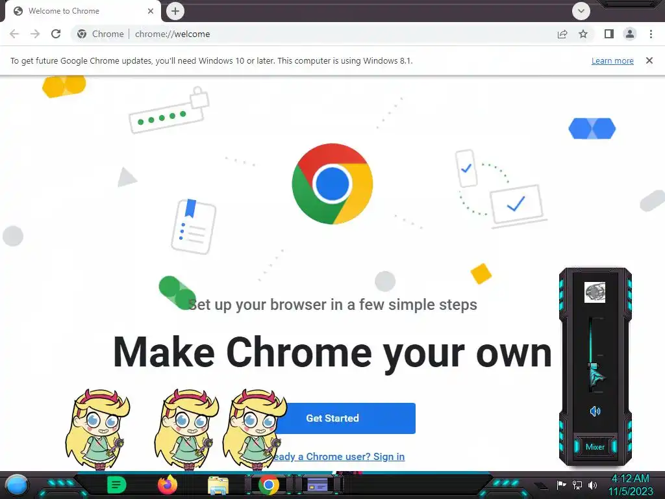Click the audio device icon in volume popup

click(595, 292)
